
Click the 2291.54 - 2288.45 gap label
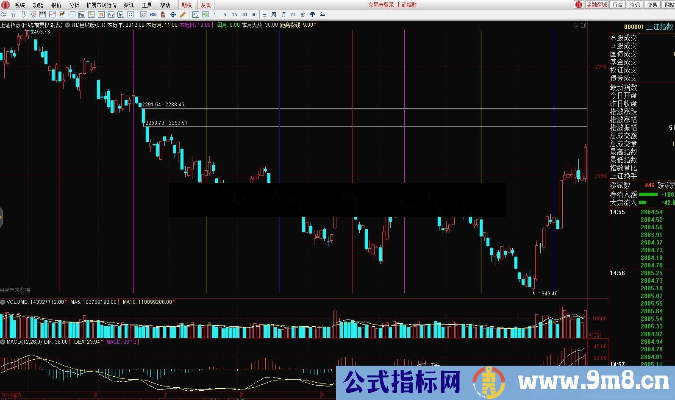coord(163,105)
